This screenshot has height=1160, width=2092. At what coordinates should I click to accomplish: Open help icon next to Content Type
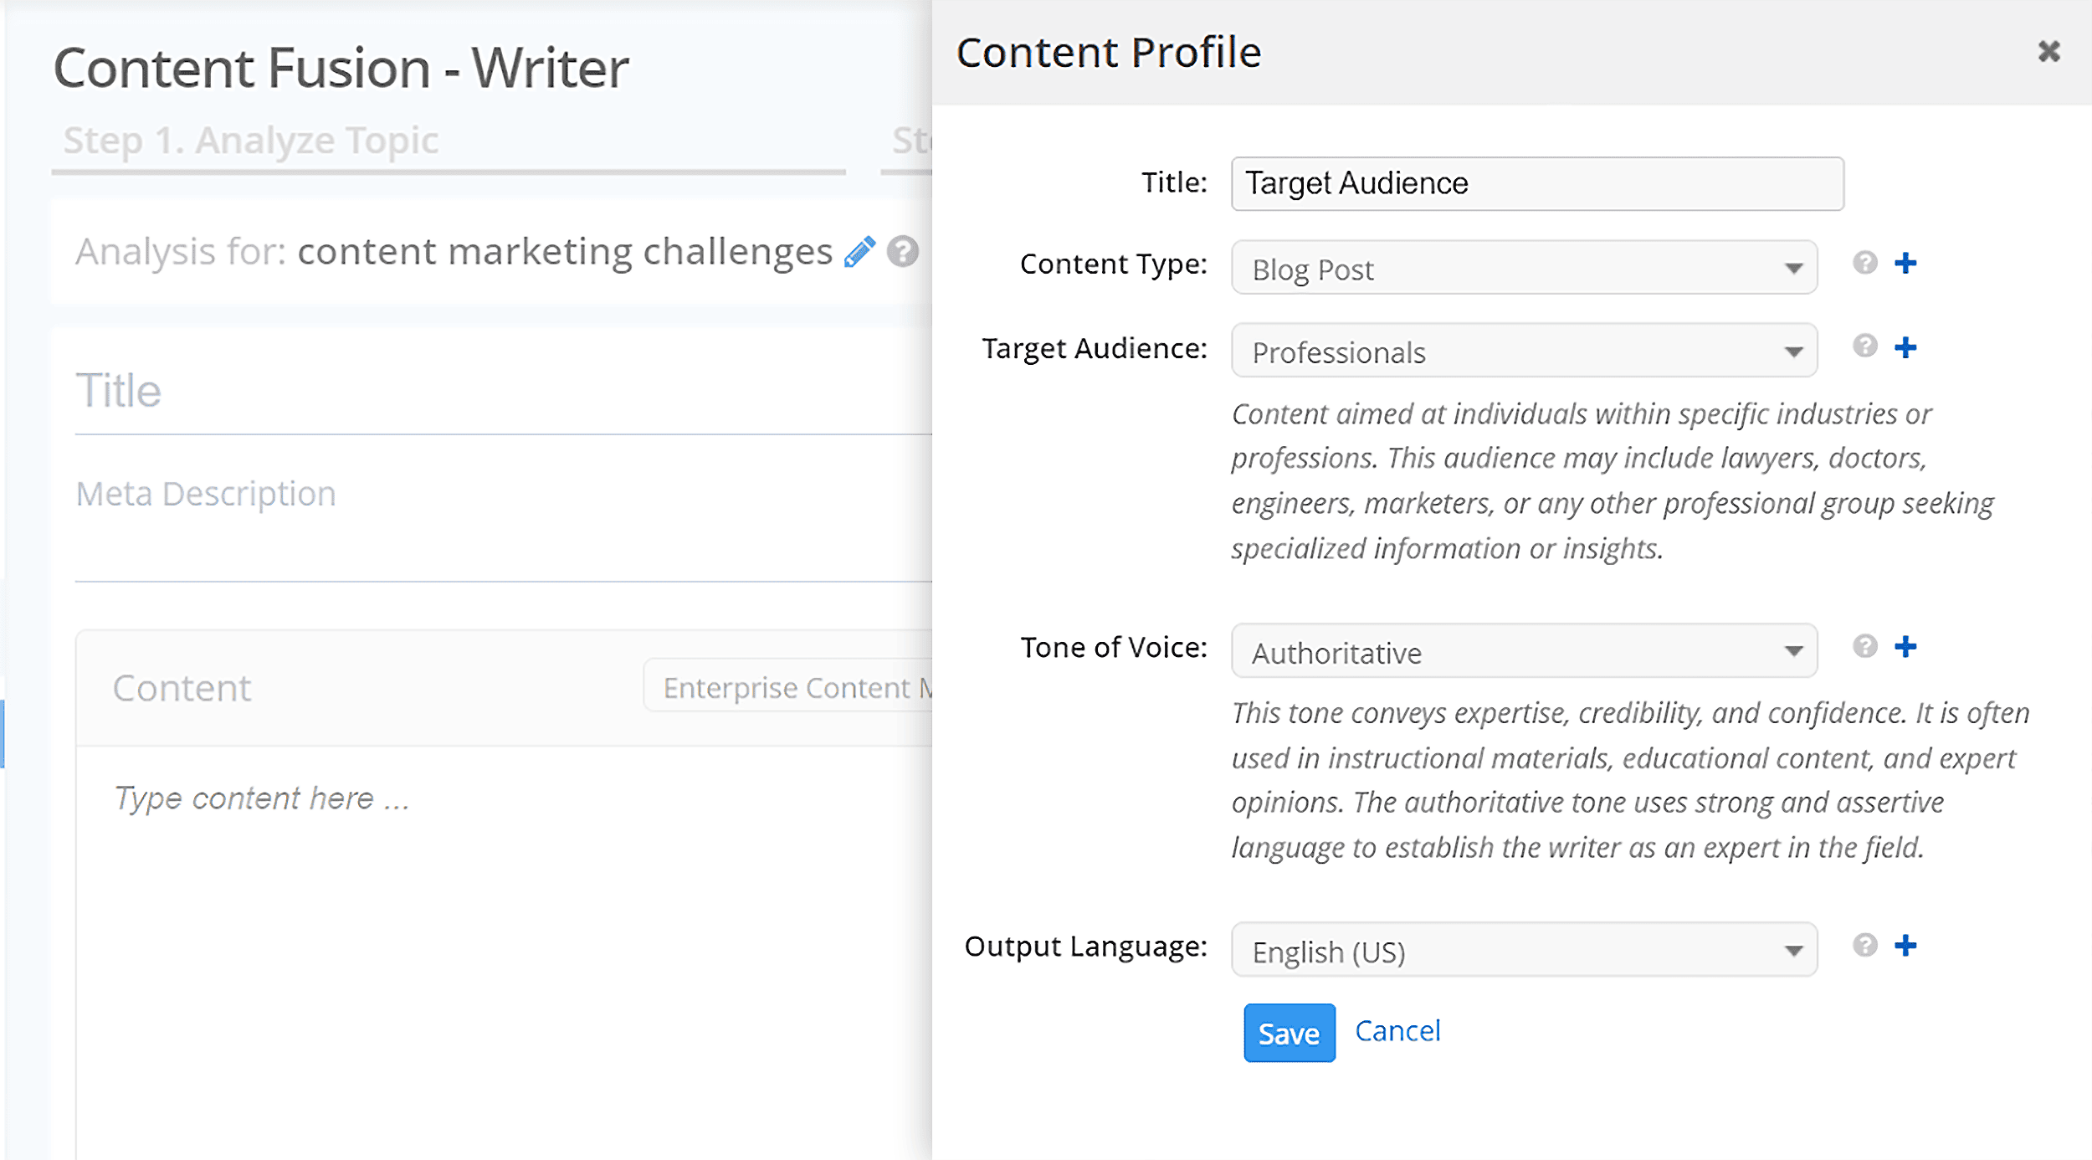pos(1865,263)
